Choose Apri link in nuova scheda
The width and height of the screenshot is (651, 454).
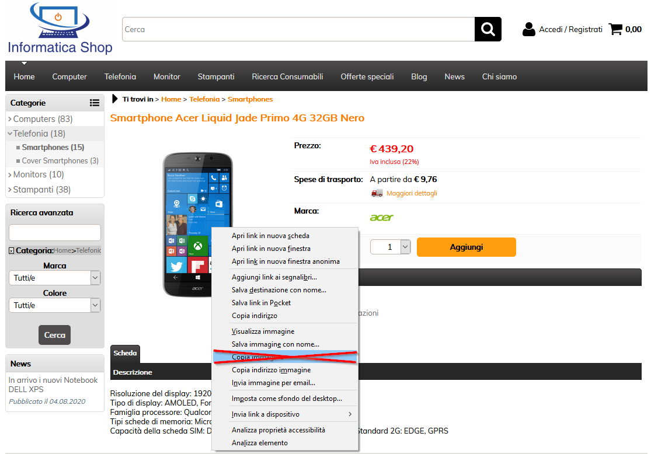point(285,236)
